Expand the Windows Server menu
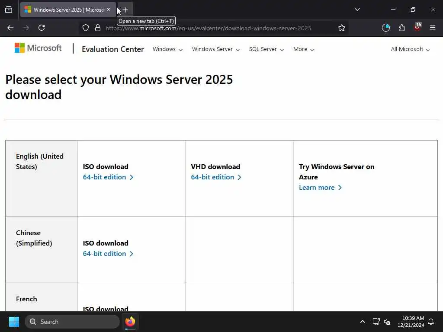Image resolution: width=443 pixels, height=332 pixels. (x=216, y=49)
